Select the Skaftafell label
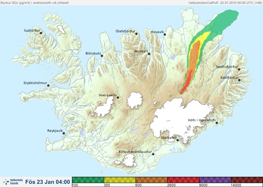The height and width of the screenshot is (187, 263). point(169,138)
